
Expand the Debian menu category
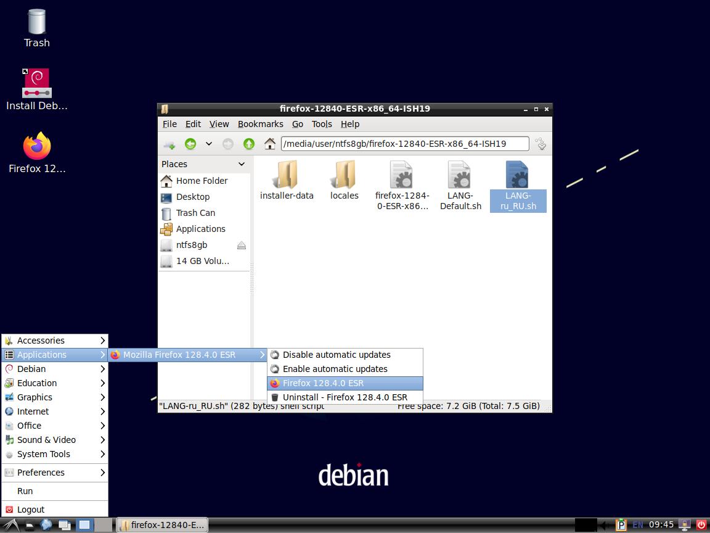pos(55,369)
